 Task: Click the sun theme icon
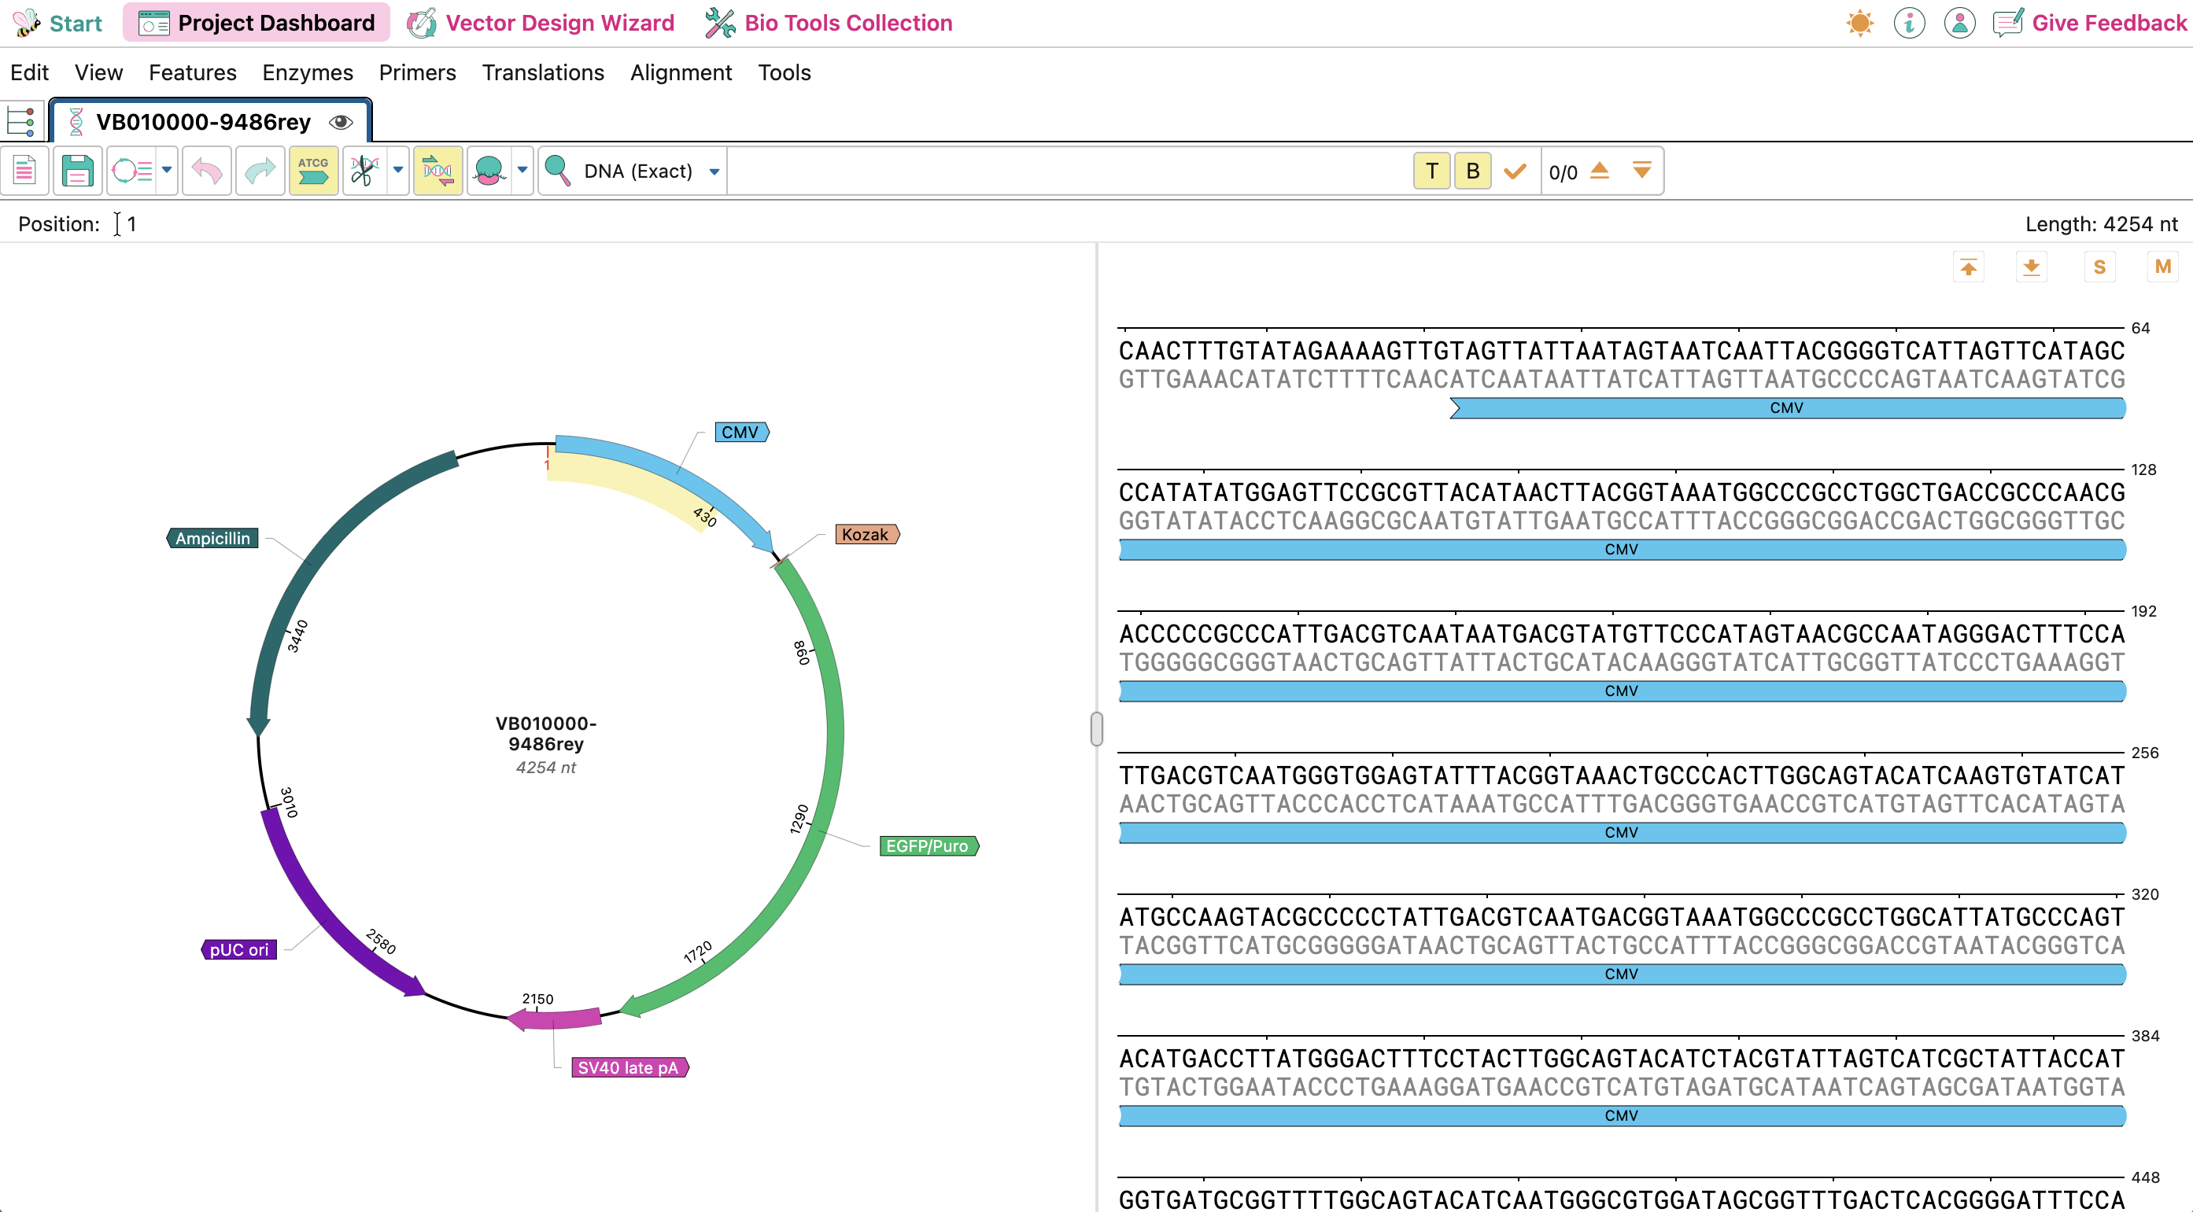pyautogui.click(x=1859, y=23)
